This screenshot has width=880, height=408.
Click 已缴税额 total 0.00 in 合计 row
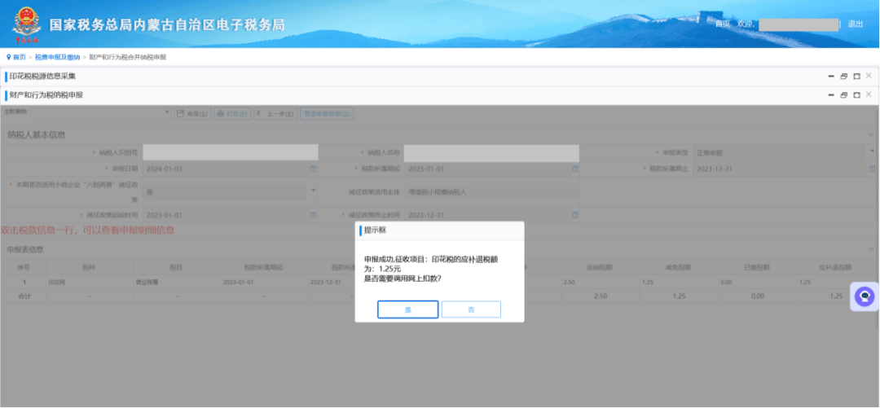pos(757,295)
